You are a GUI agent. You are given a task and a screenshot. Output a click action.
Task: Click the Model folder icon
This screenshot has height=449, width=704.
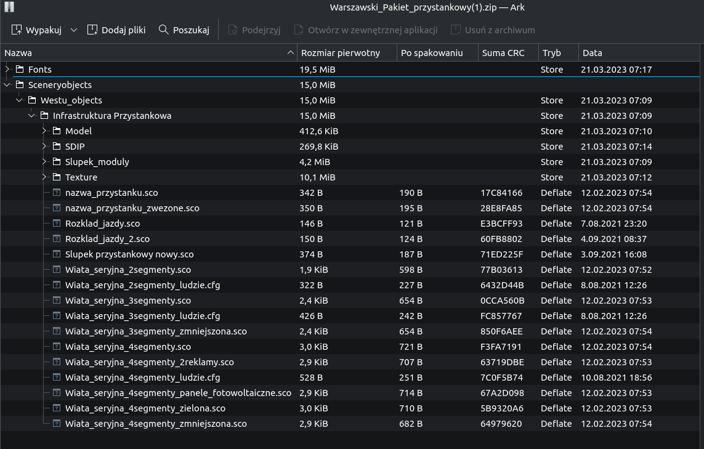click(57, 131)
